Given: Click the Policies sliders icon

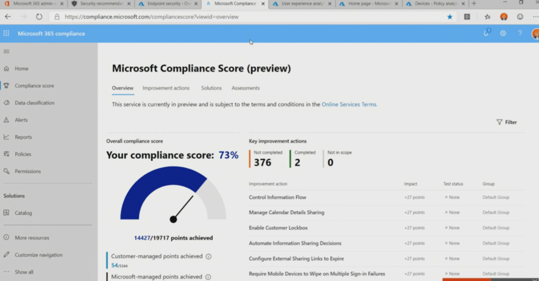Looking at the screenshot, I should 6,154.
